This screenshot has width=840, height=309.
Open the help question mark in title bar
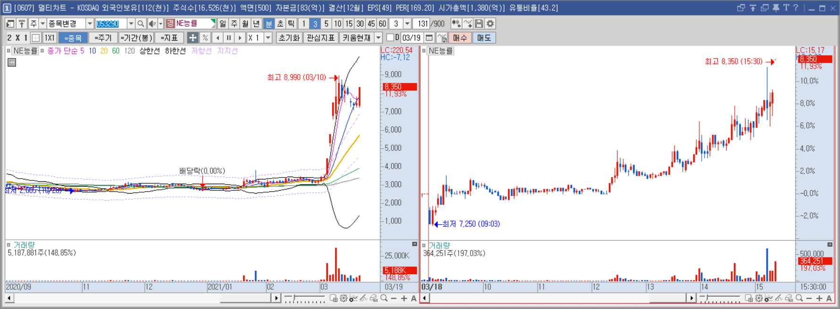coord(796,8)
